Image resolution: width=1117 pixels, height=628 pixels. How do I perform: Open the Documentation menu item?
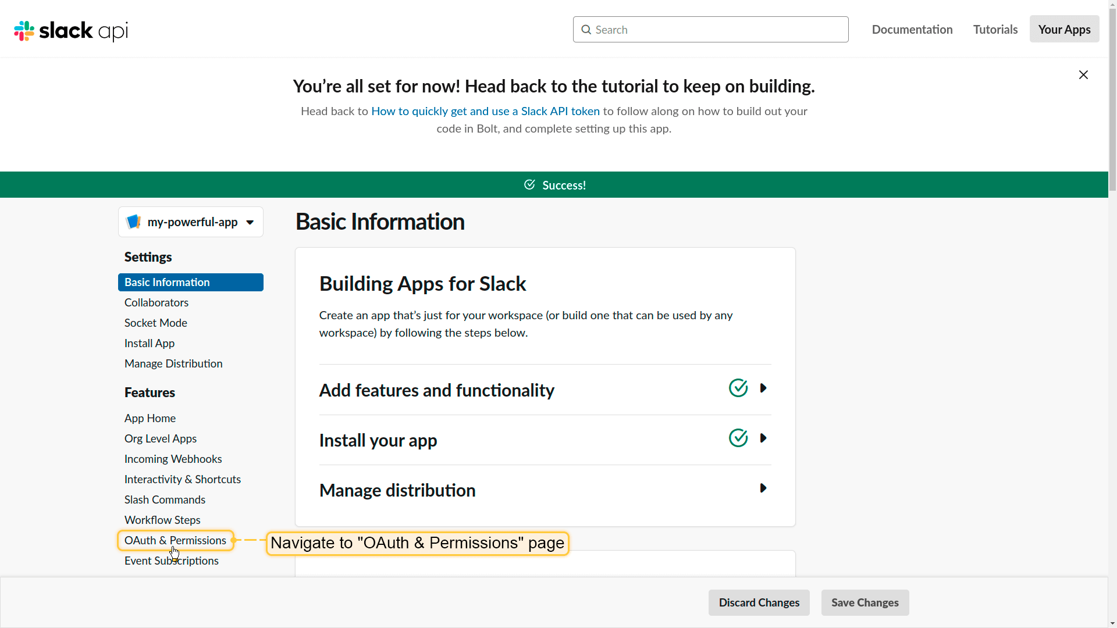click(x=912, y=29)
